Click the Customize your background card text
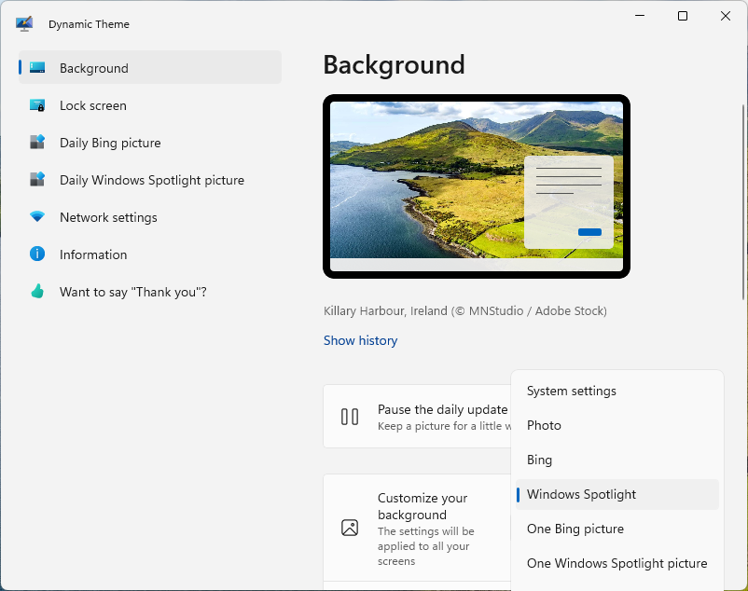 pyautogui.click(x=425, y=529)
